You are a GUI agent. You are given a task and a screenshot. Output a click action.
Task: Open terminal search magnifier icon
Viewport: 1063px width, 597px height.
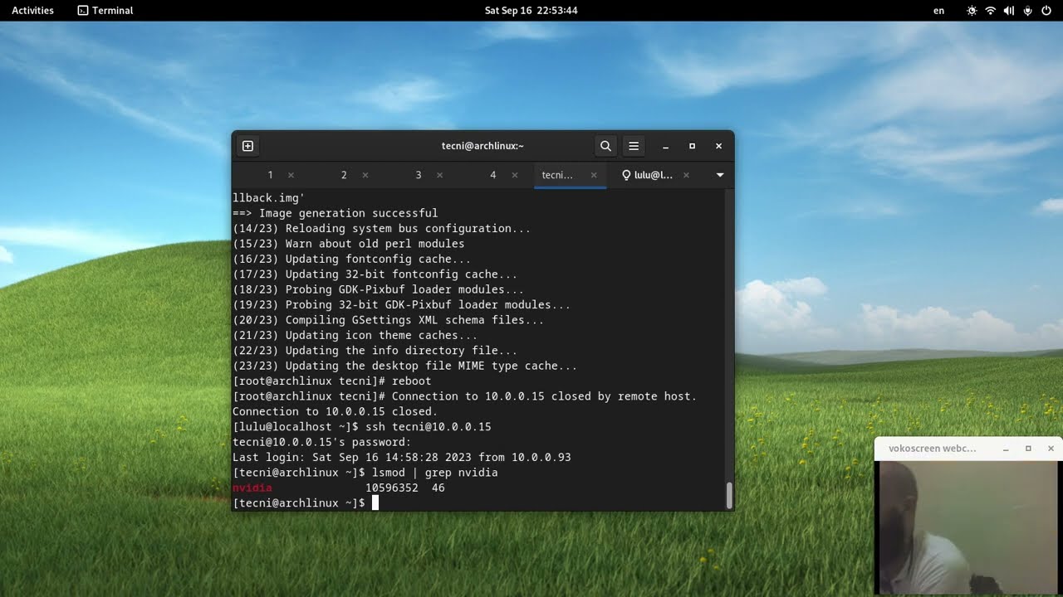pos(605,146)
